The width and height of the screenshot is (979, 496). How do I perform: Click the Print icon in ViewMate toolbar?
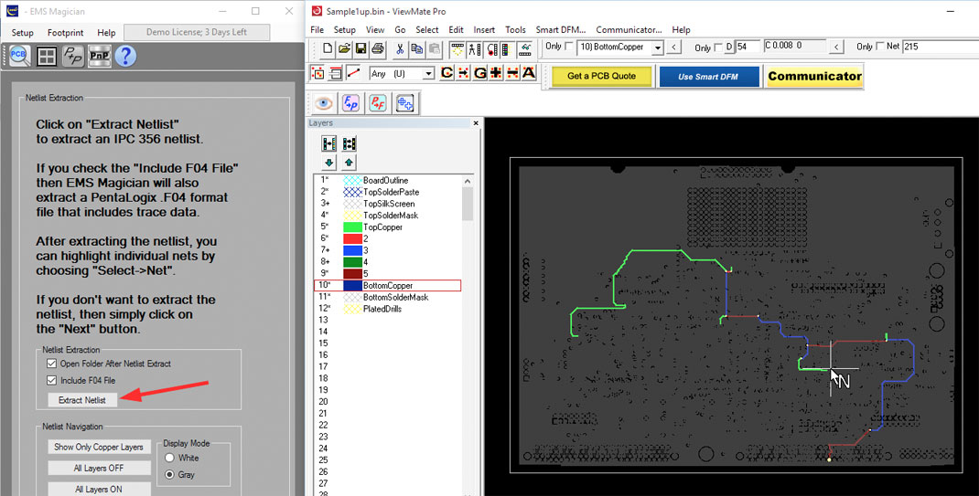pos(377,48)
